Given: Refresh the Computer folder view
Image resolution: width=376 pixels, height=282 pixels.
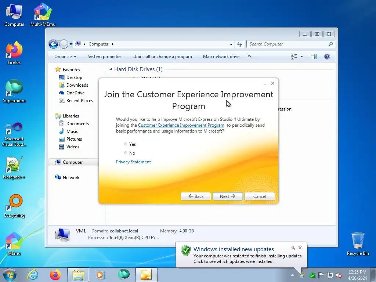Looking at the screenshot, I should coord(239,44).
